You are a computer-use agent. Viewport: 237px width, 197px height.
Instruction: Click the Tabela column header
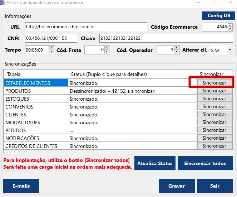point(36,75)
